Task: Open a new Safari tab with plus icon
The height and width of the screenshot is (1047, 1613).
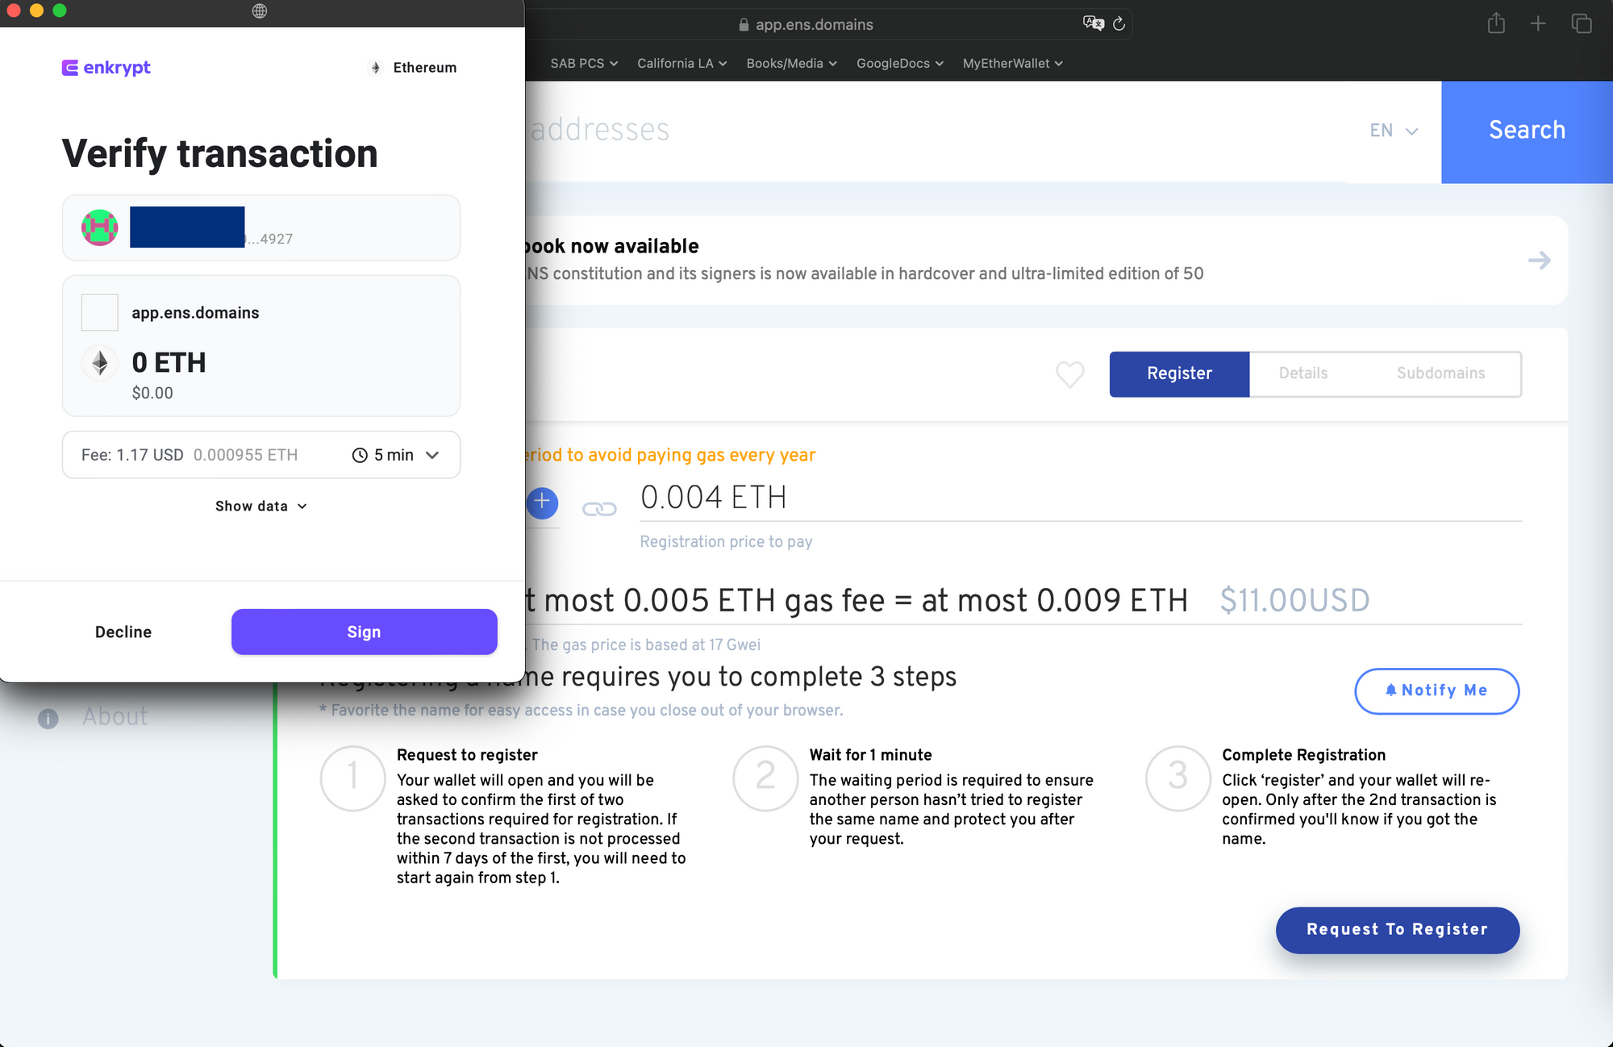Action: coord(1538,23)
